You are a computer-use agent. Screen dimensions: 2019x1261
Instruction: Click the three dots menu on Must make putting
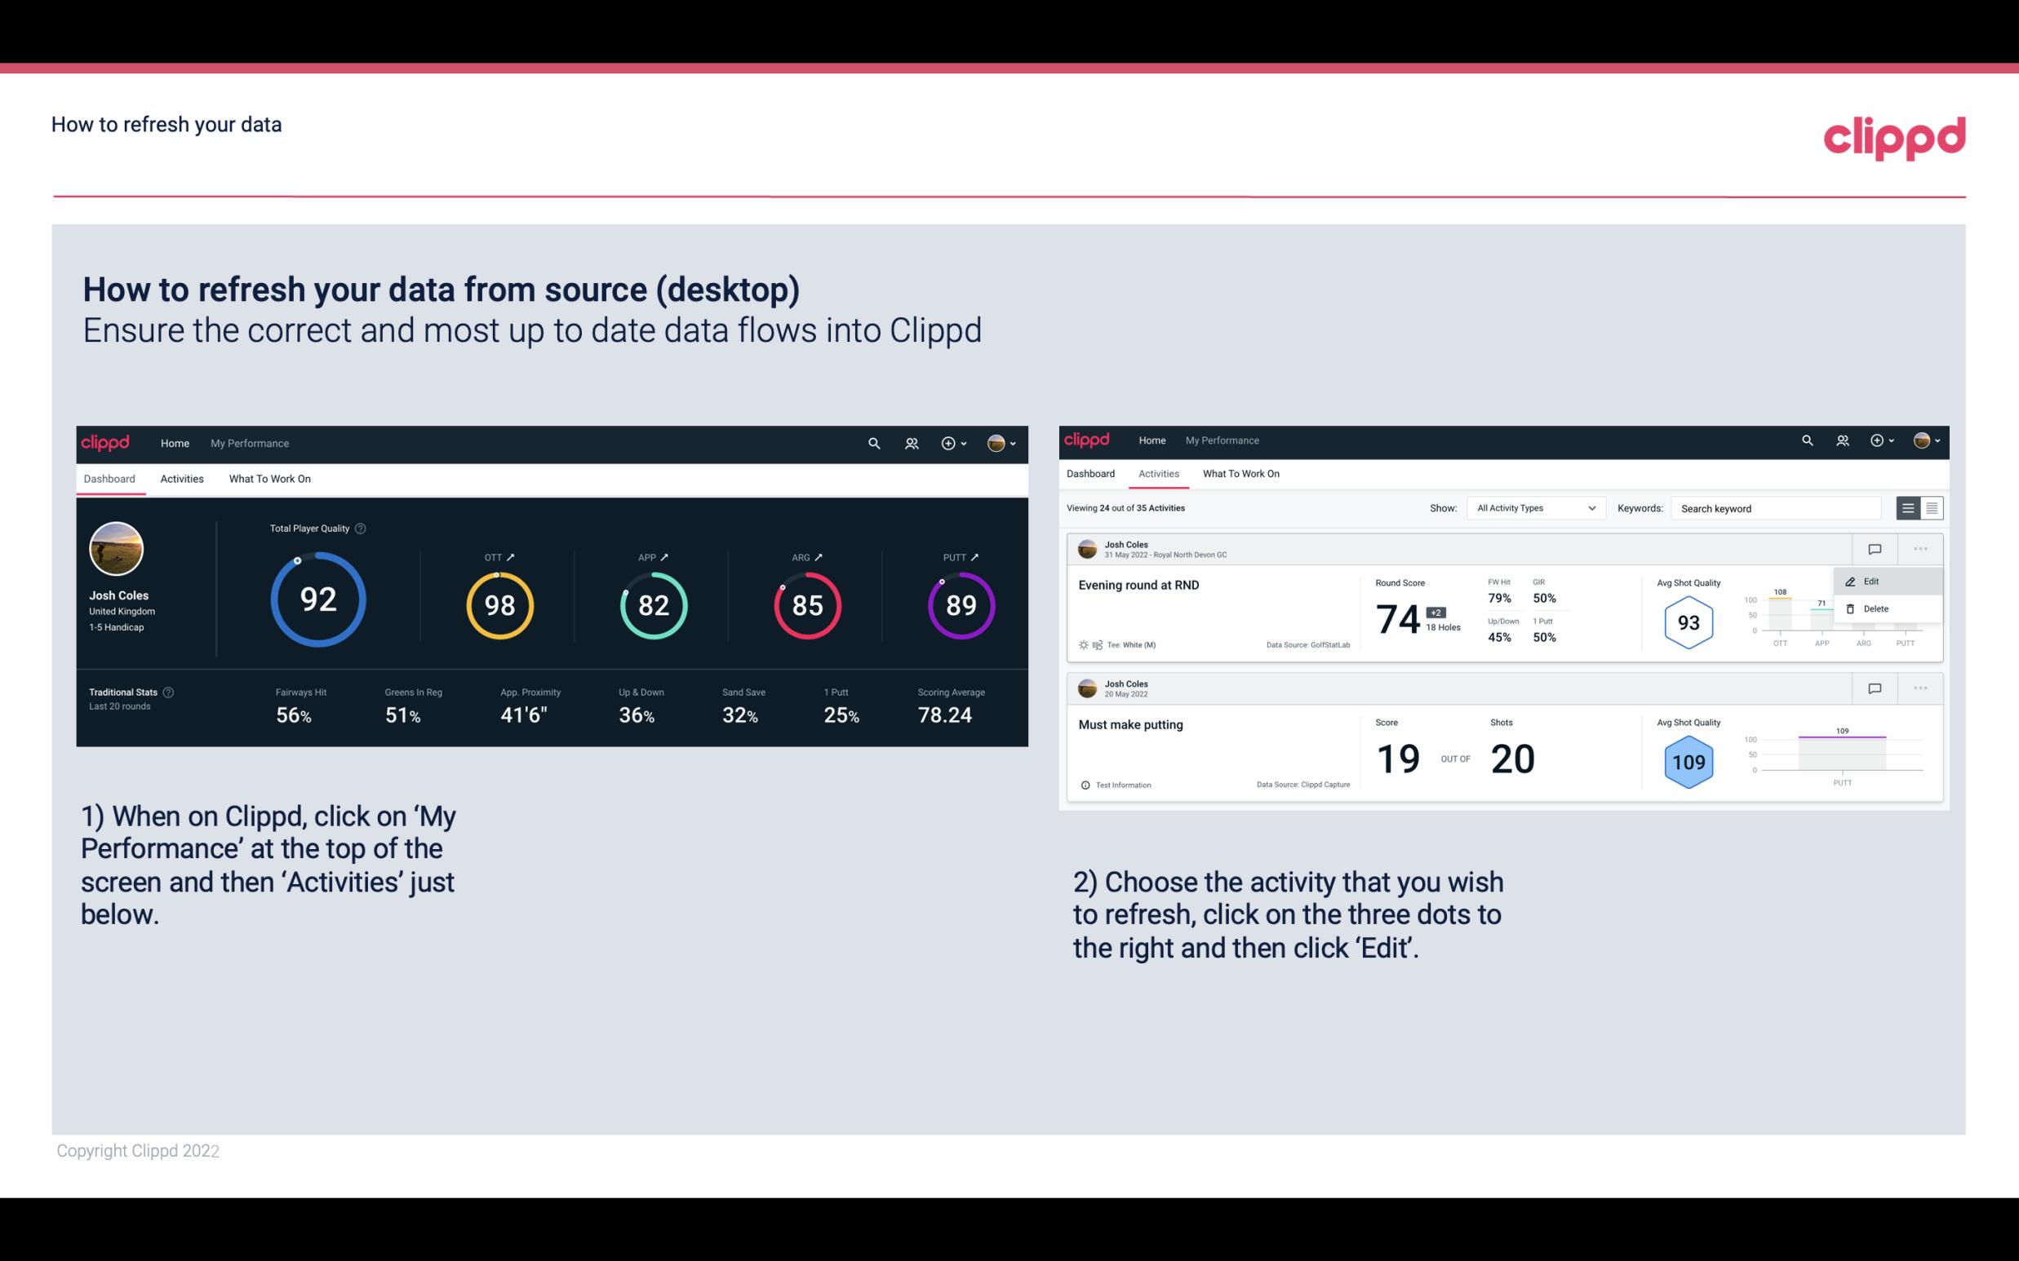1919,687
